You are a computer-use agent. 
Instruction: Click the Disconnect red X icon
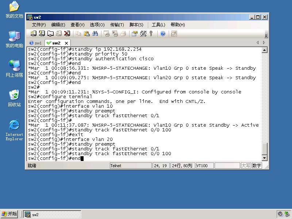coord(67,34)
